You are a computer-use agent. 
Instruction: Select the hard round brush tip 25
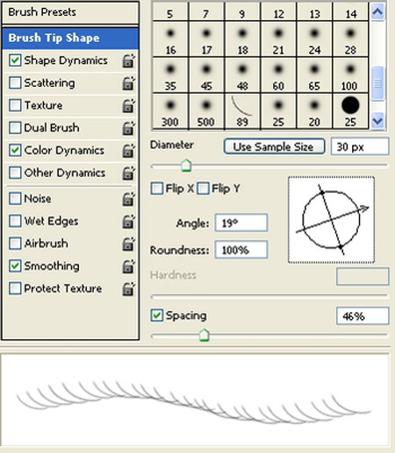350,111
